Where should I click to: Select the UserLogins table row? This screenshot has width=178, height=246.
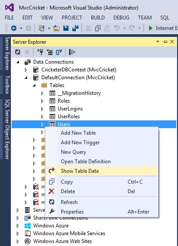(x=94, y=109)
